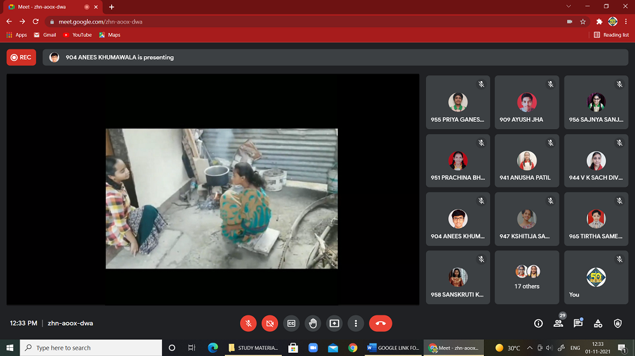Click the 17 others participant tile
This screenshot has width=635, height=356.
coord(527,277)
